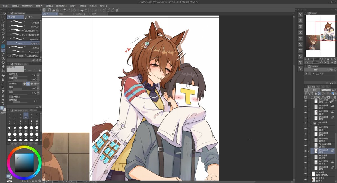Select the strongest anti-aliasing option

coord(35,84)
